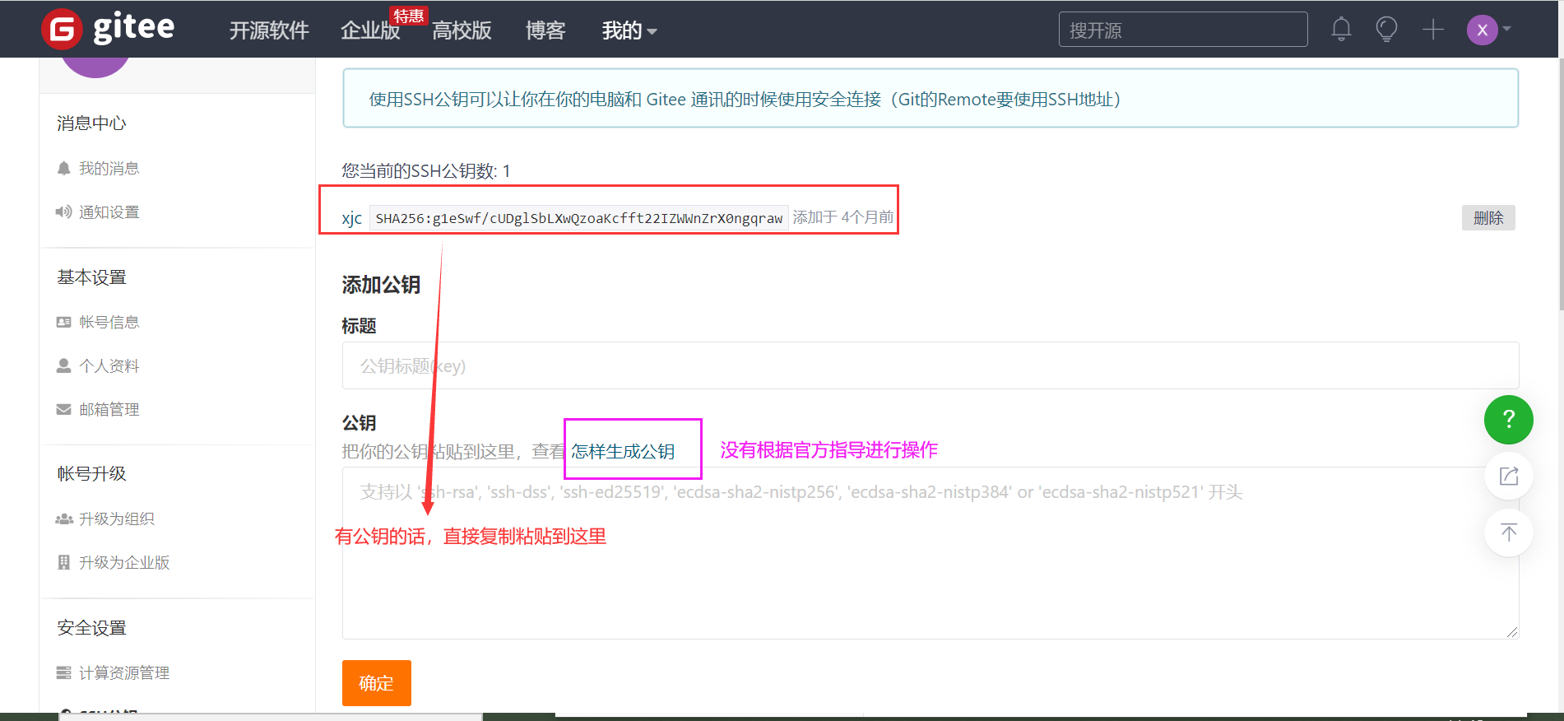Open 企业版 in top navigation
Viewport: 1564px width, 721px height.
point(370,30)
